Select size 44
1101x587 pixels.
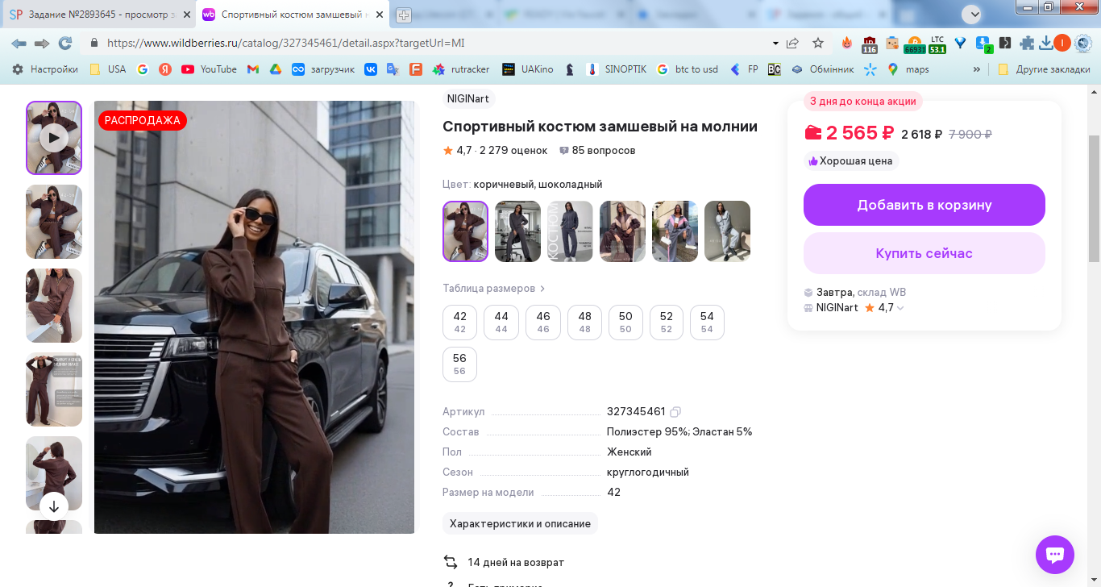[x=501, y=323]
